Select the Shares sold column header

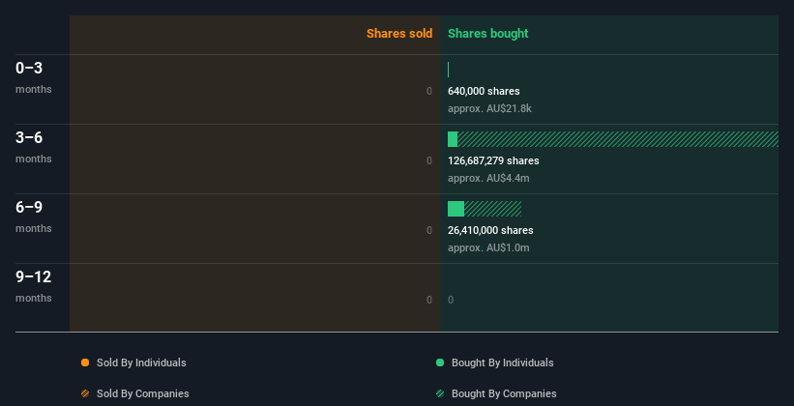pos(399,34)
